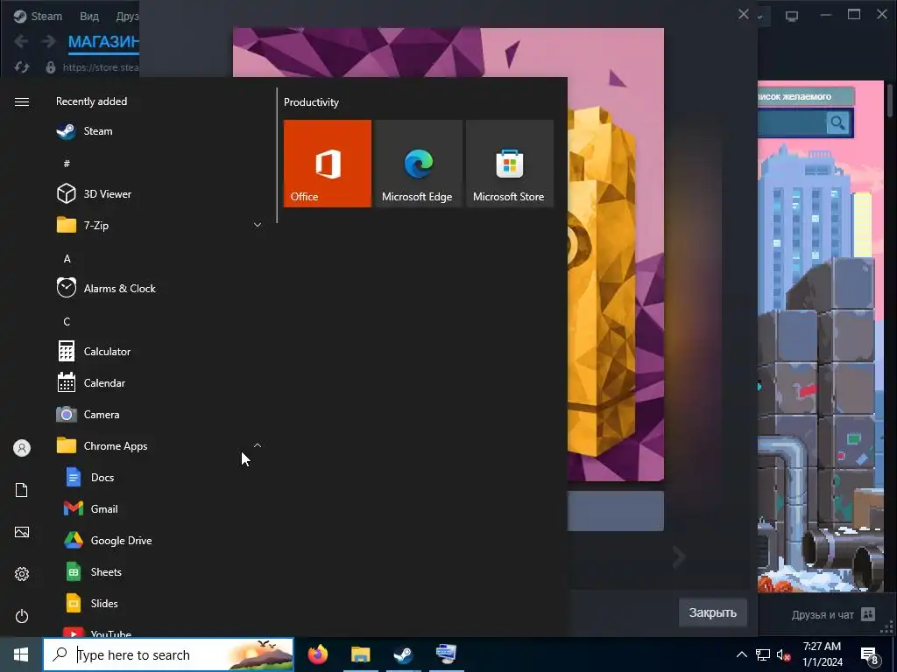The image size is (897, 672).
Task: Click the Steam store page scrollbar
Action: [x=890, y=101]
